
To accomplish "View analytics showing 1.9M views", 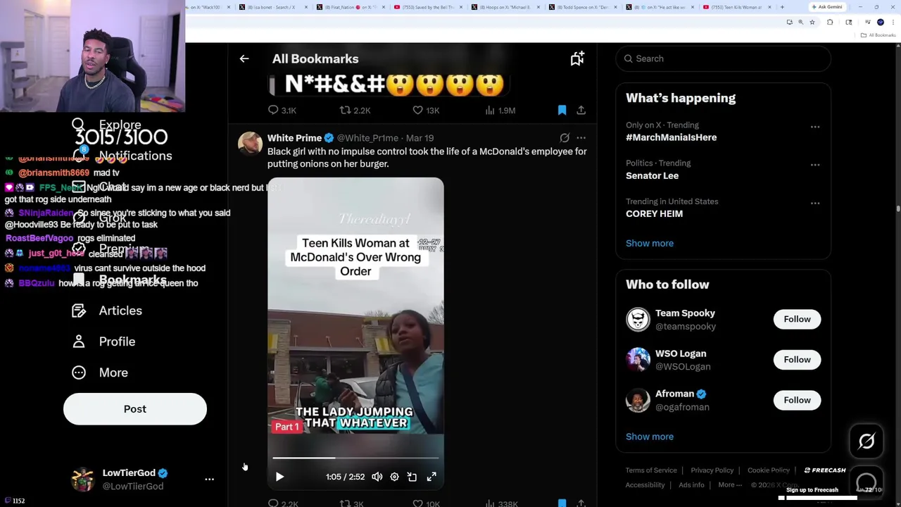I will tap(500, 111).
